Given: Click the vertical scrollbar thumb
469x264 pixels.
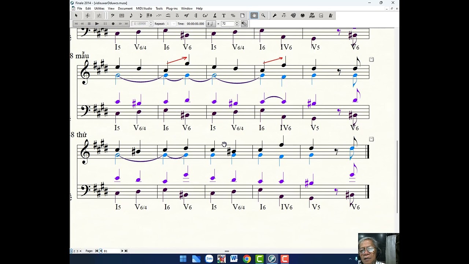Looking at the screenshot, I should pyautogui.click(x=397, y=177).
